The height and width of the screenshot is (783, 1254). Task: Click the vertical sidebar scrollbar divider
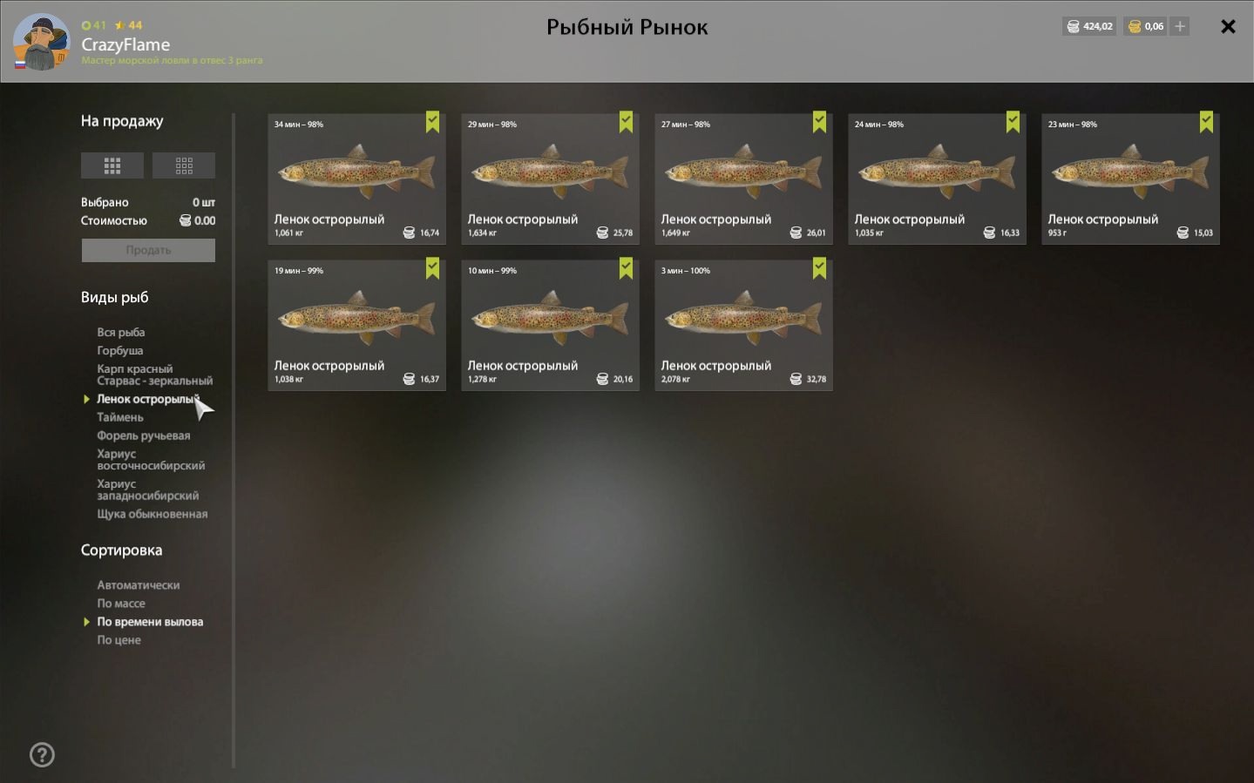click(234, 441)
